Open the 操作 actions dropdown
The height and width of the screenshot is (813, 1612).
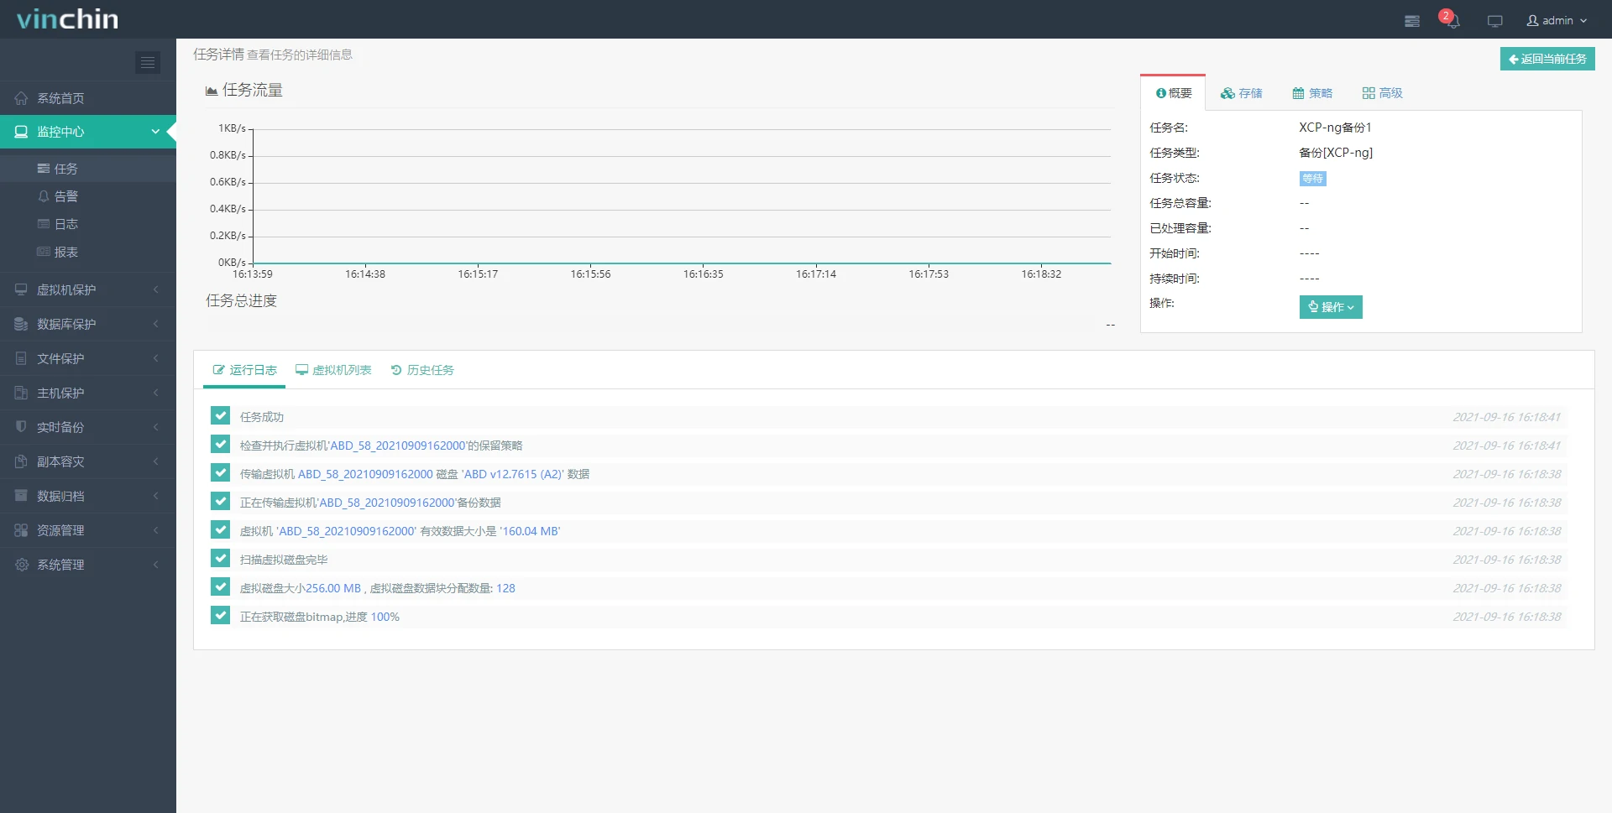pyautogui.click(x=1330, y=307)
